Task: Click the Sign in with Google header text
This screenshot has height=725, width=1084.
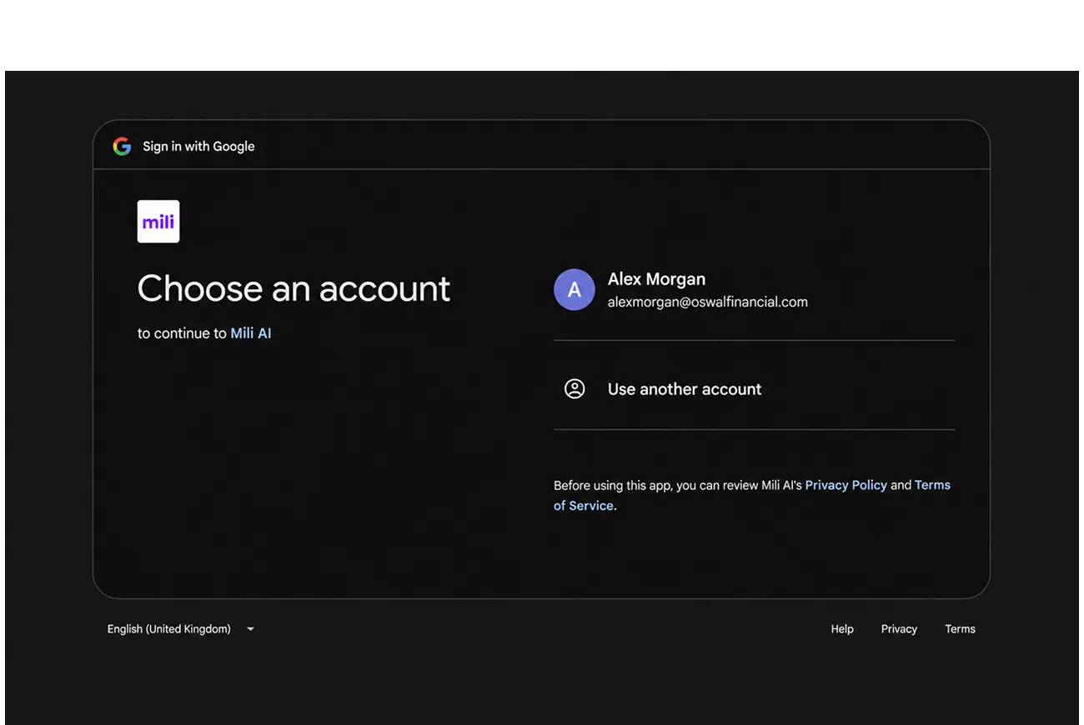Action: [x=198, y=147]
